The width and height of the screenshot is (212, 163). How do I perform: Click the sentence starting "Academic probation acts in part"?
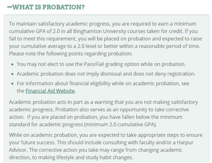tap(103, 102)
